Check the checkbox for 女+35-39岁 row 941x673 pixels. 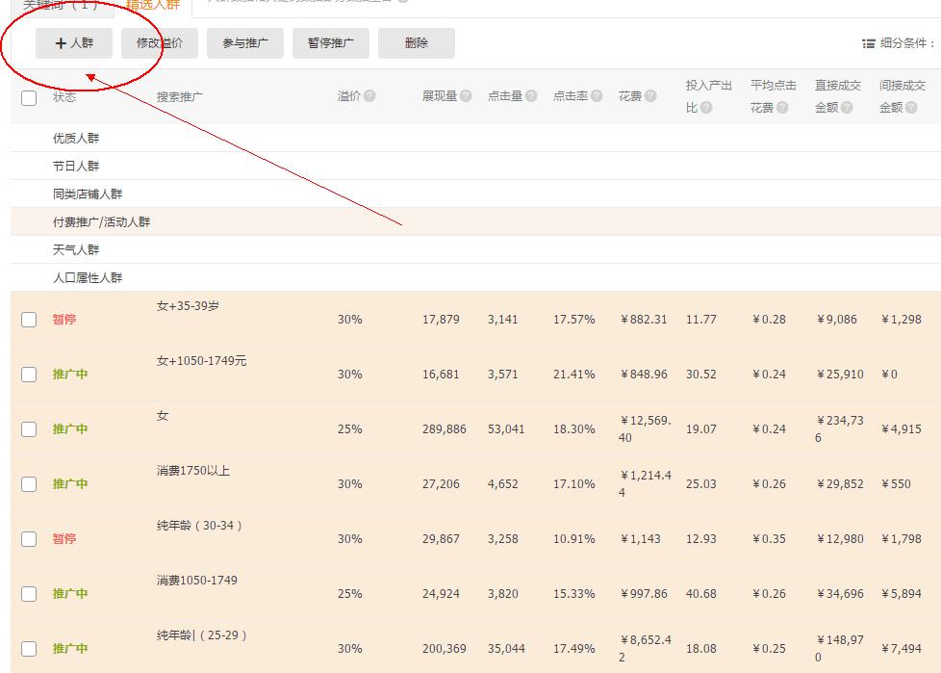29,319
